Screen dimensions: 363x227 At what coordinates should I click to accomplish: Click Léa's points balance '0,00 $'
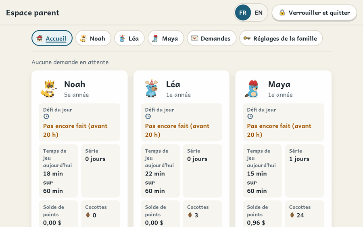(x=154, y=223)
